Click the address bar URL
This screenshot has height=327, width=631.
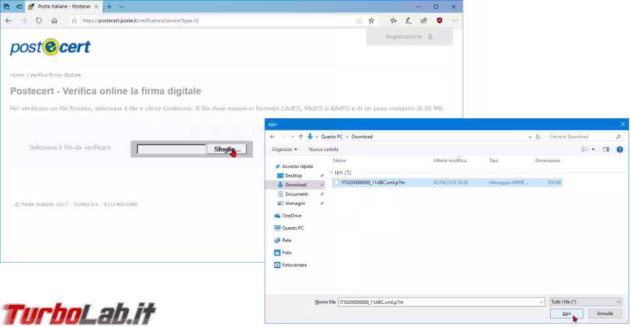(140, 20)
